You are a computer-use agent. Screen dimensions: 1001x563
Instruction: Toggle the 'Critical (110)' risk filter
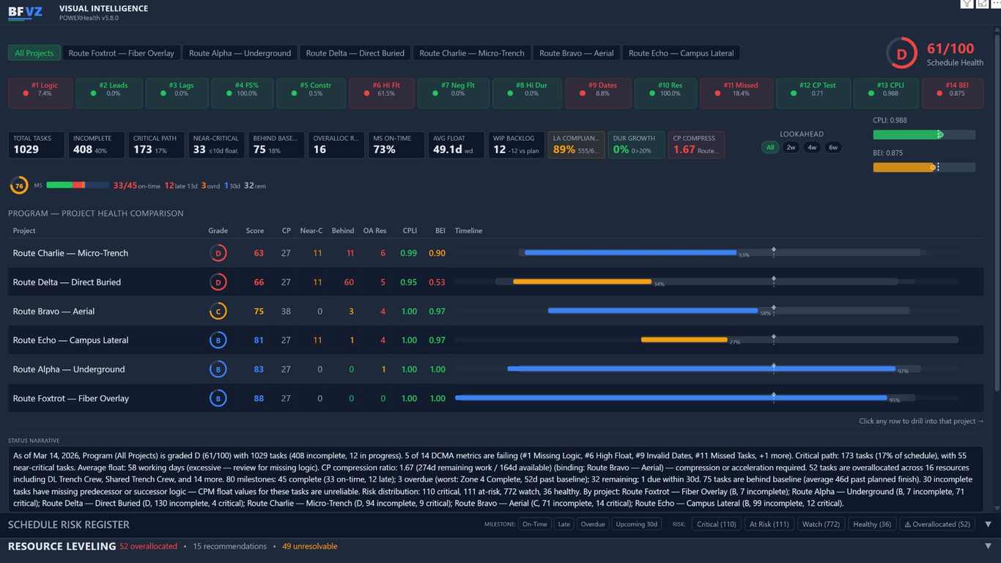716,523
